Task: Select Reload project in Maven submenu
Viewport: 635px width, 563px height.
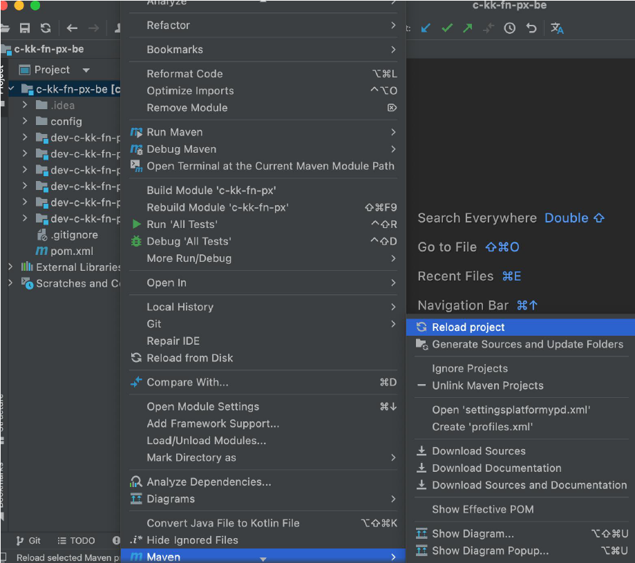Action: point(520,327)
